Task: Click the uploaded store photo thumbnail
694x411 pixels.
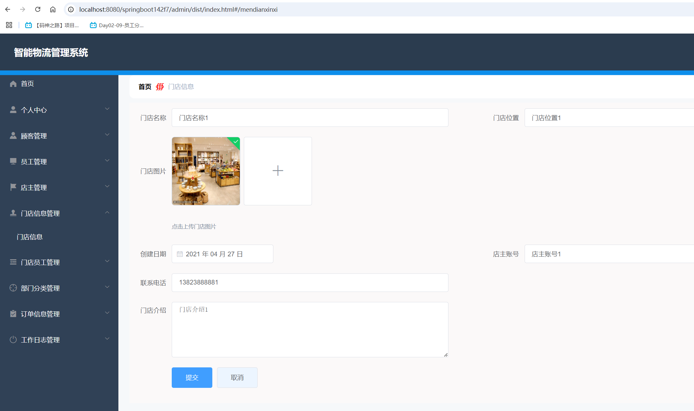Action: click(x=206, y=171)
